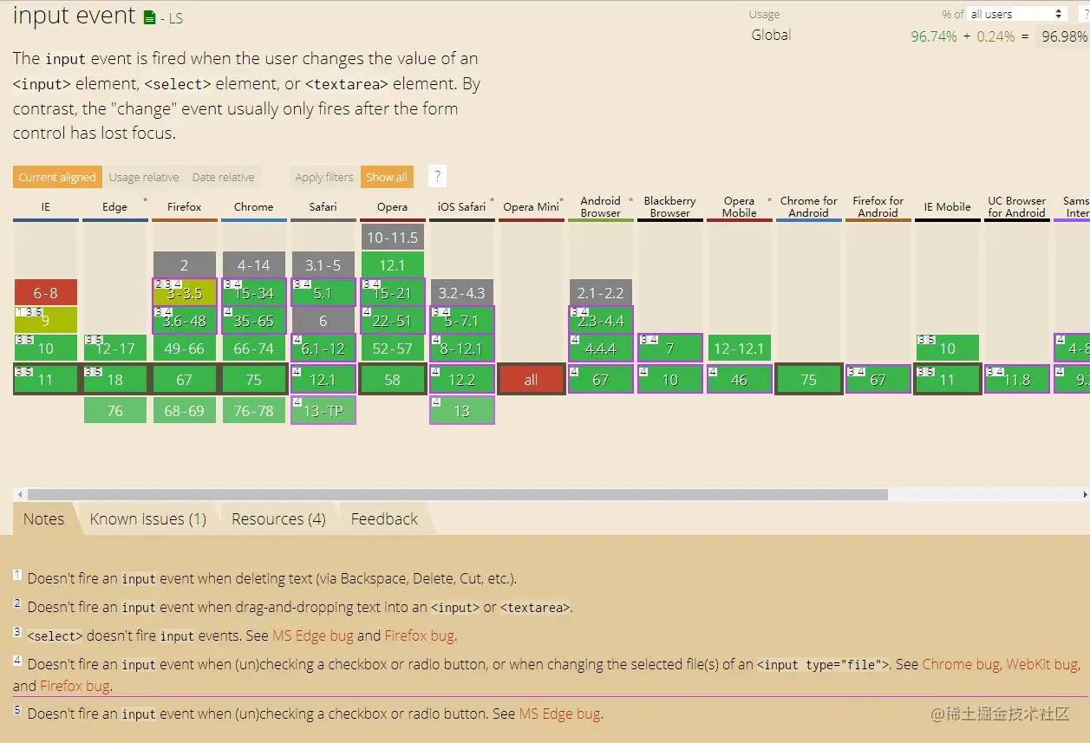Viewport: 1090px width, 743px height.
Task: Open the all users dropdown
Action: click(x=1015, y=12)
